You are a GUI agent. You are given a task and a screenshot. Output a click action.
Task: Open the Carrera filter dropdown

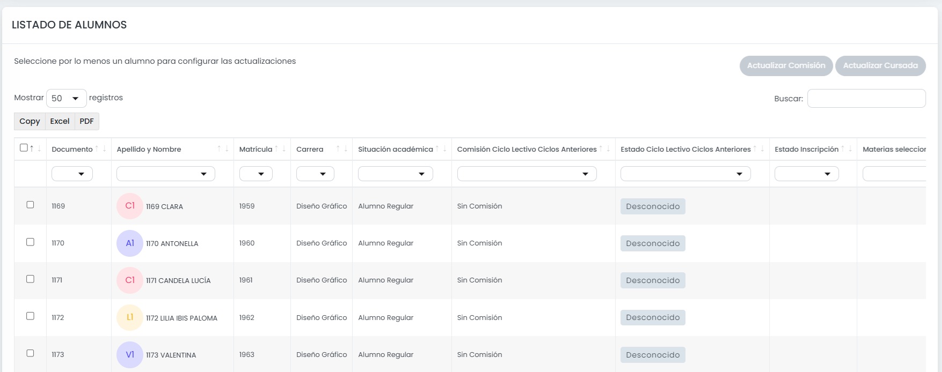pos(315,174)
